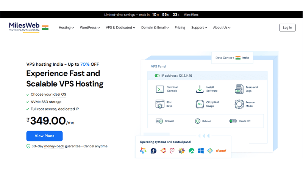
Task: Click the India flag in the Data Center tag
Action: (x=238, y=58)
